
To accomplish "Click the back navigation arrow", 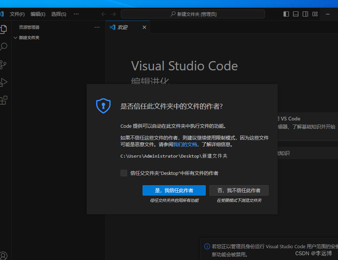I will [103, 14].
